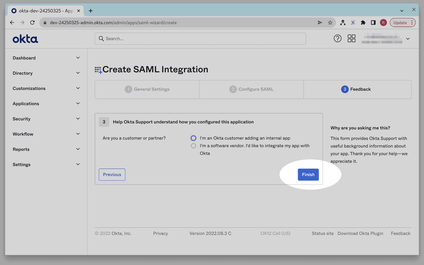Click the browser address bar URL

[x=113, y=23]
